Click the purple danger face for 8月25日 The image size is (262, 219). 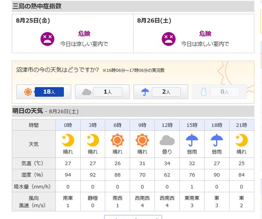click(47, 39)
